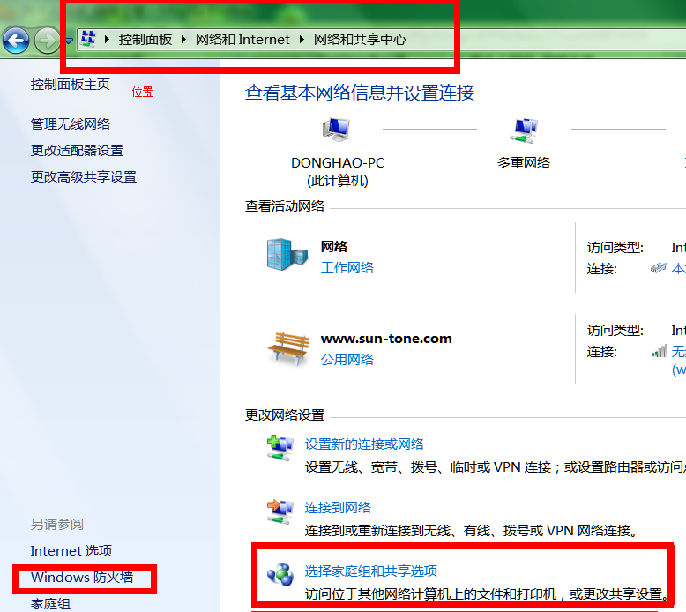Click the Forward navigation arrow button
The width and height of the screenshot is (686, 612).
point(47,40)
